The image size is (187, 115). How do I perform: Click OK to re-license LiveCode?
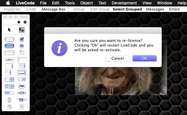(145, 59)
